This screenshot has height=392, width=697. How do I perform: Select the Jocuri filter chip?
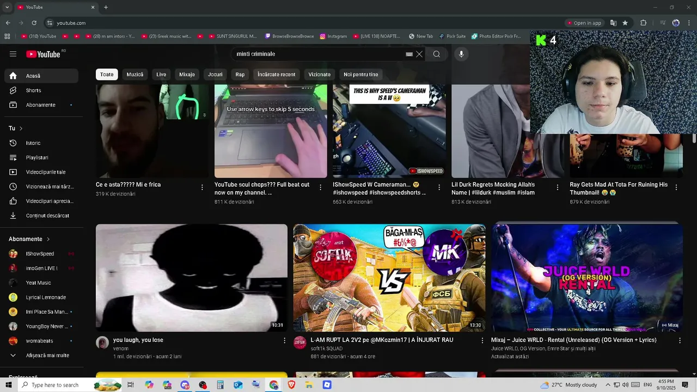[215, 75]
